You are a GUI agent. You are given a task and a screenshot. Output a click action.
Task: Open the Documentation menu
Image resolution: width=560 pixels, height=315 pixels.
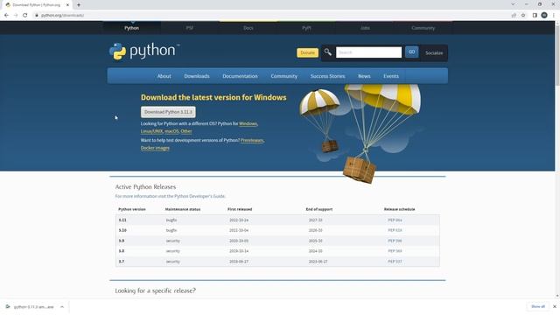tap(240, 76)
